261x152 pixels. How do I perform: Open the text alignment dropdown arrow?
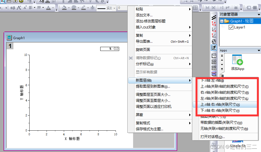pyautogui.click(x=35, y=8)
